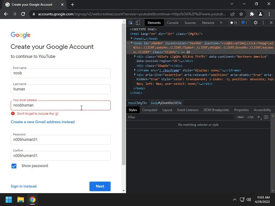
Task: Open a new browser tab
Action: click(73, 5)
